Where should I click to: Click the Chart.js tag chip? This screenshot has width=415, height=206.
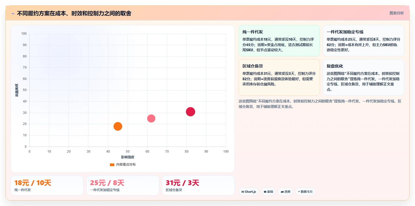tap(249, 192)
